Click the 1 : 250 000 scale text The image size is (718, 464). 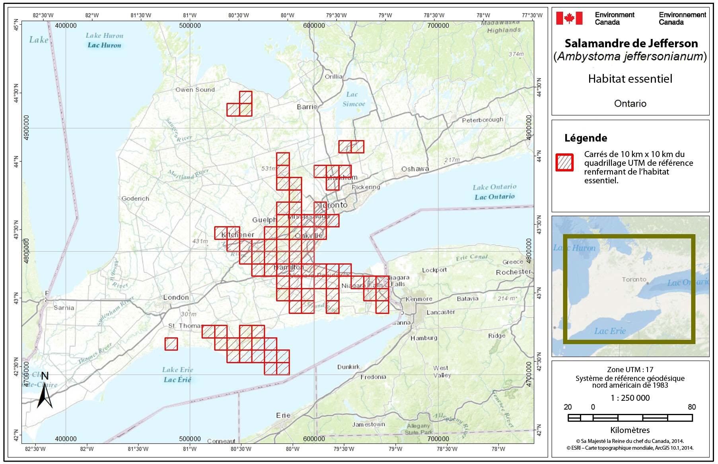point(630,398)
